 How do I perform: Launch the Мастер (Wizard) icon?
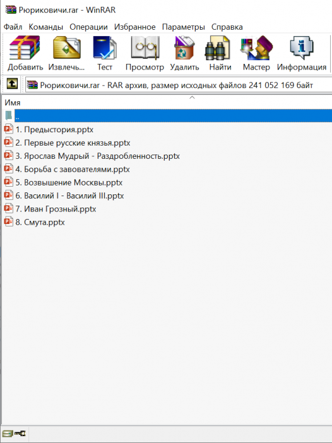(256, 48)
